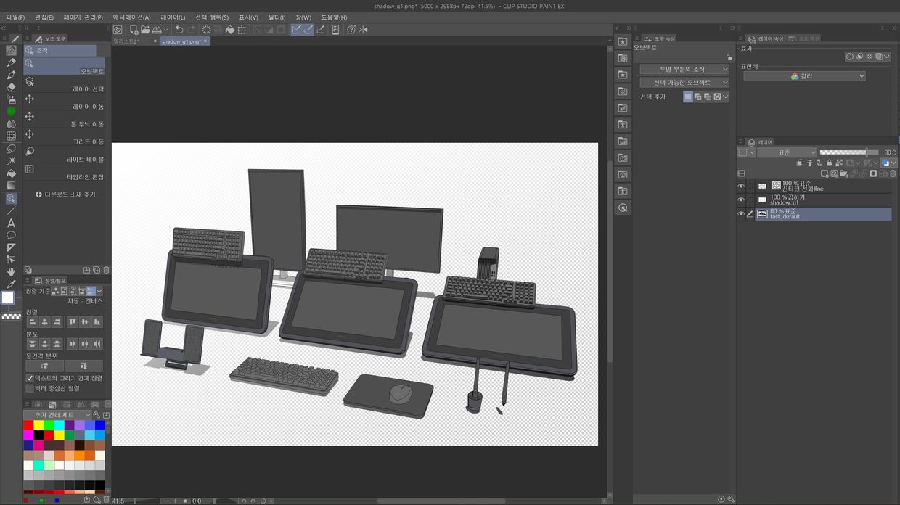Uncheck 텍스트의 그리기 경계 정렬 checkbox

[30, 378]
